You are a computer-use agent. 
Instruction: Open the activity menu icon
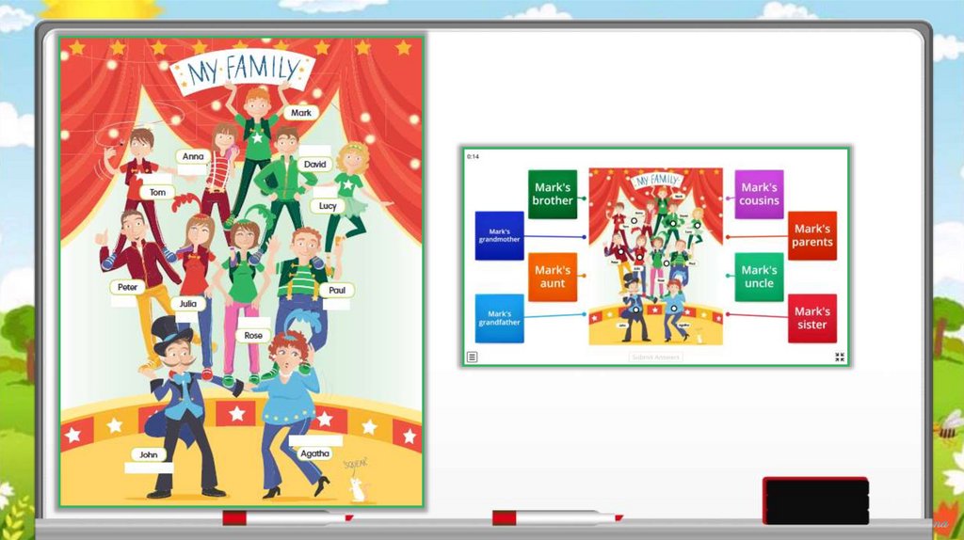tap(473, 357)
